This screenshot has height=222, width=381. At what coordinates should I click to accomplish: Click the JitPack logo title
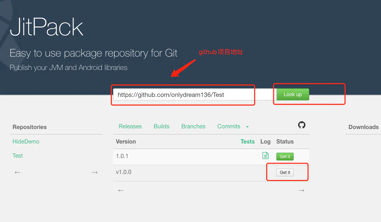click(46, 27)
